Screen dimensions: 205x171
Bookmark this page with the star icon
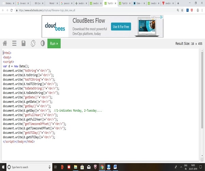182,10
